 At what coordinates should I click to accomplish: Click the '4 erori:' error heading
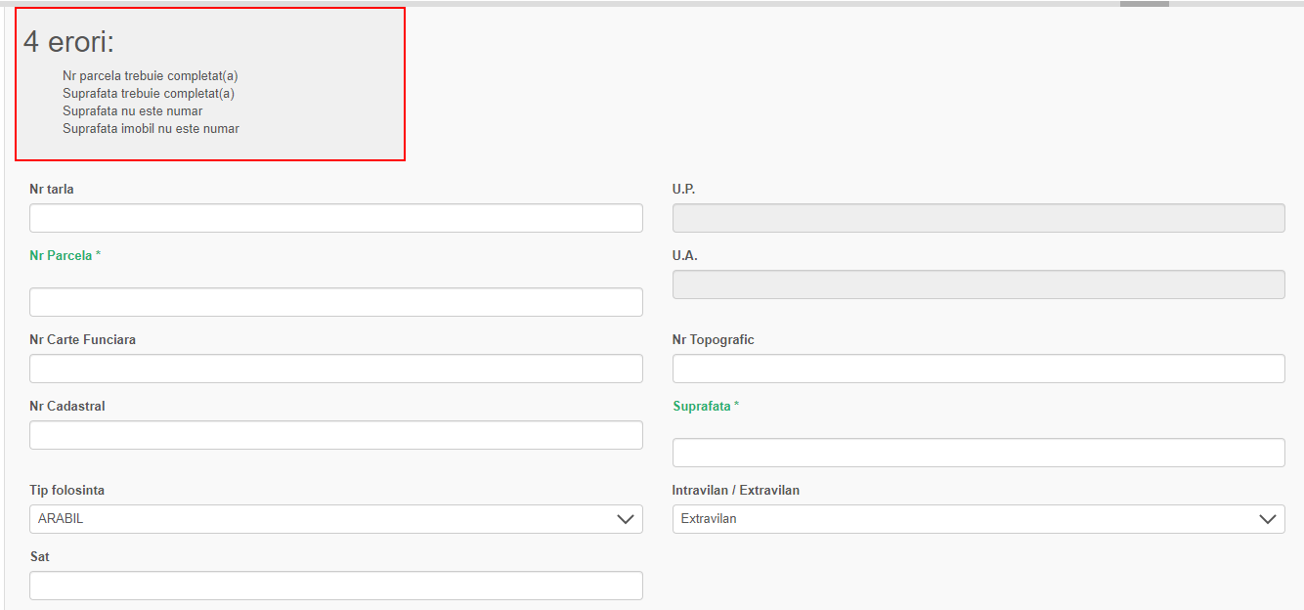pyautogui.click(x=69, y=42)
